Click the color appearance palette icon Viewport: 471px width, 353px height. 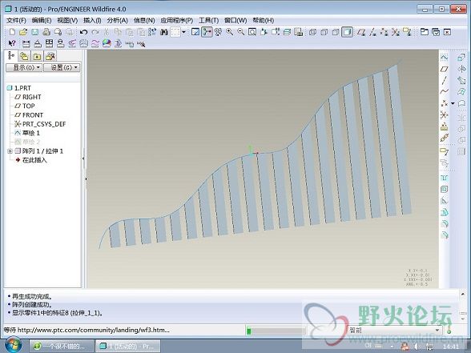tap(107, 44)
